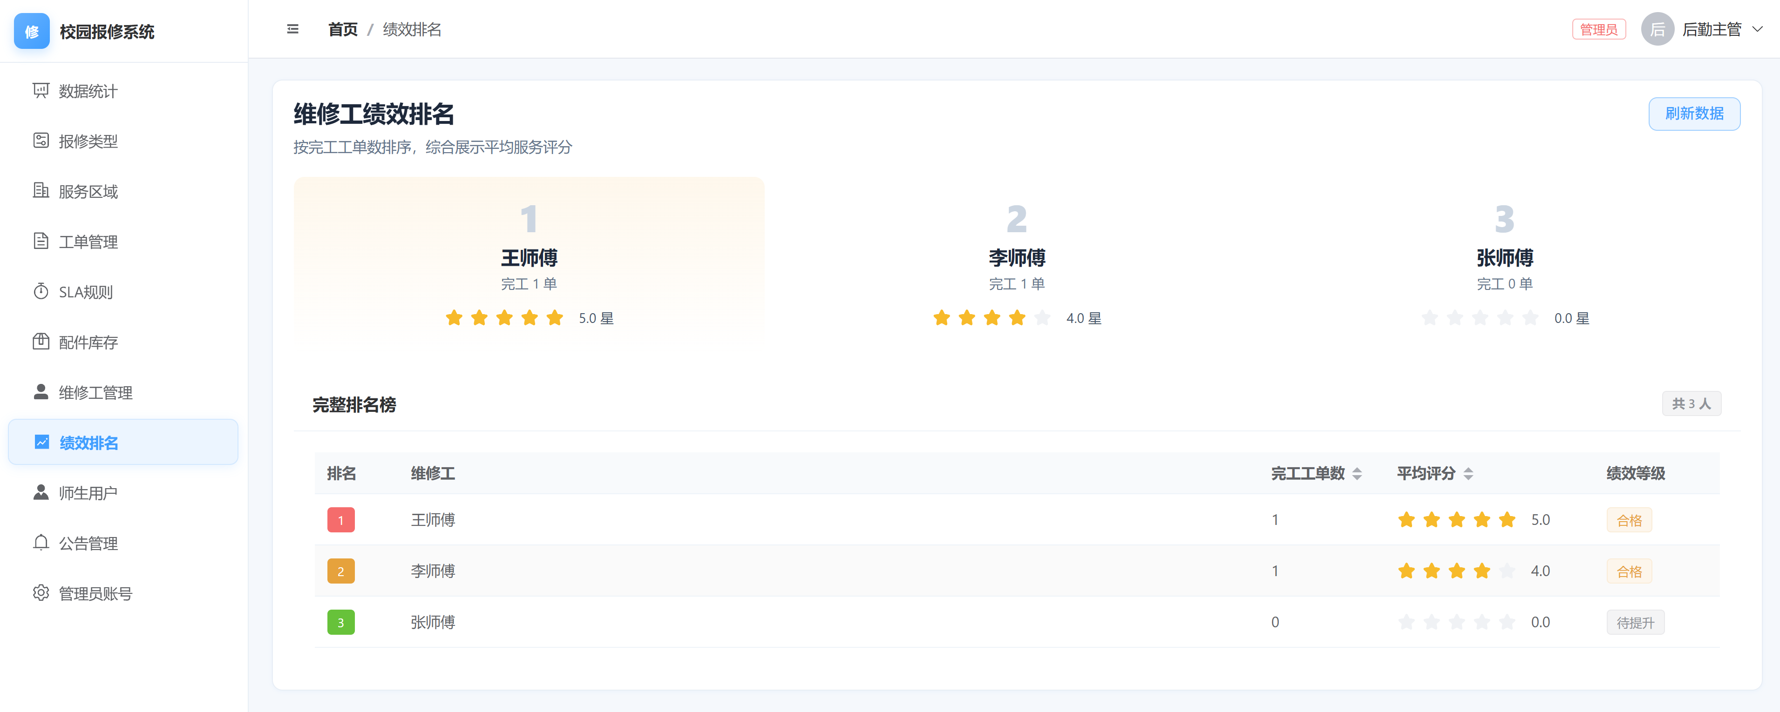Select the 工单管理 document icon
Screen dimensions: 1780x712
coord(41,242)
